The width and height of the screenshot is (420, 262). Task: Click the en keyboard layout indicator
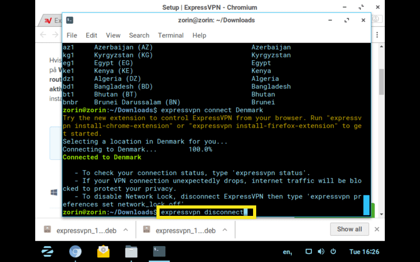click(287, 252)
